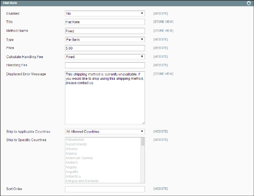254x196 pixels.
Task: Click into the Price field
Action: [105, 48]
